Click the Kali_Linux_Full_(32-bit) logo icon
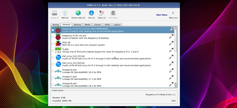The width and height of the screenshot is (237, 108). (x=58, y=57)
